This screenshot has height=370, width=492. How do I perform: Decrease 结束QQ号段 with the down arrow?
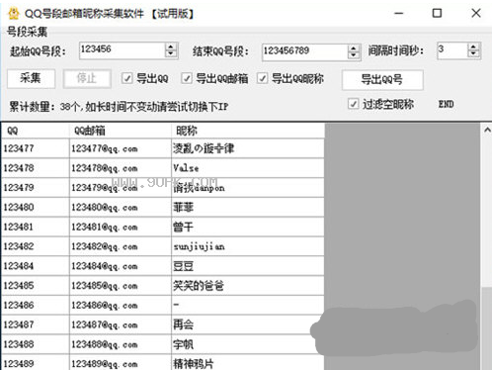tap(354, 56)
